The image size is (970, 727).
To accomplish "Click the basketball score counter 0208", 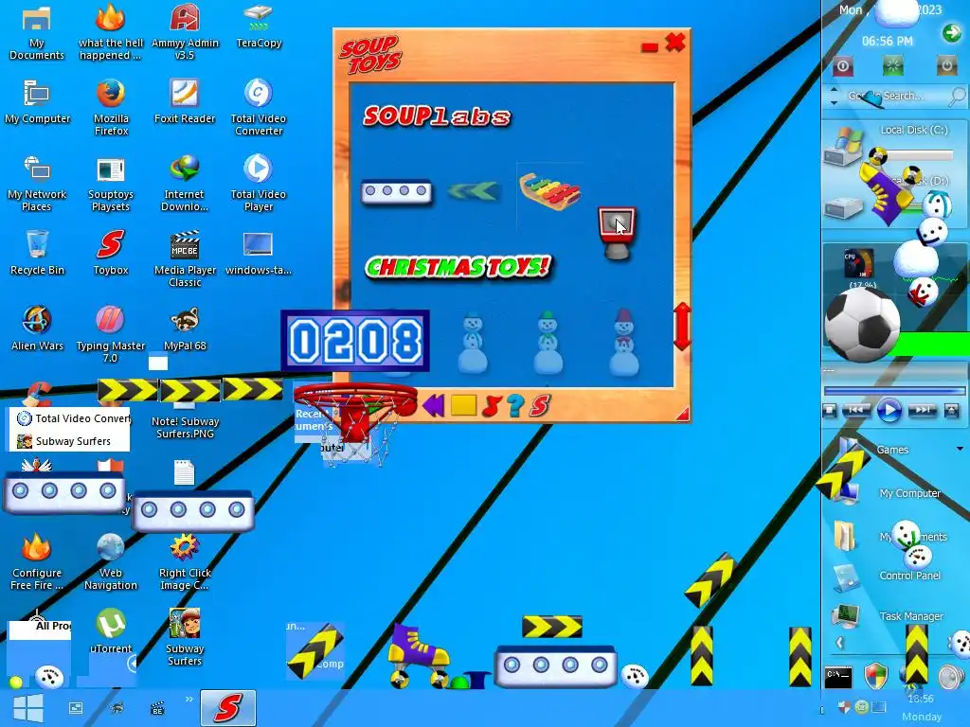I will (x=355, y=341).
